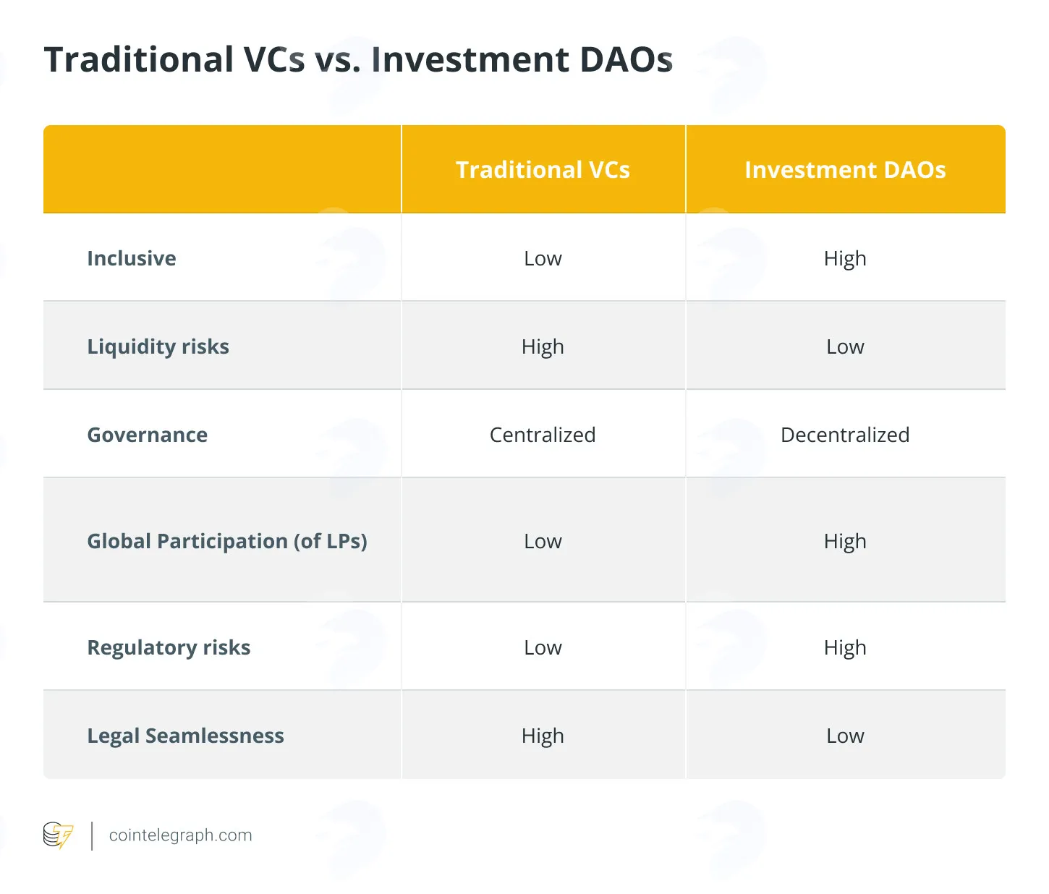Click the Governance row label
This screenshot has height=894, width=1049.
148,435
